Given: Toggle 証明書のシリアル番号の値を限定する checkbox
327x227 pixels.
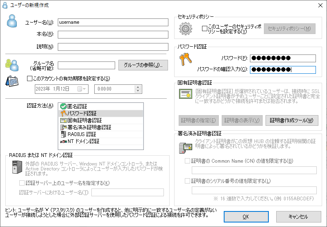Looking at the screenshot, I should tap(188, 181).
